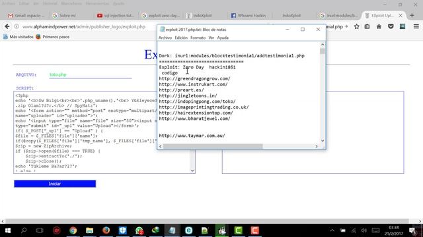Click the www.instrukart.com line in Notepad
The height and width of the screenshot is (237, 423).
pyautogui.click(x=193, y=84)
